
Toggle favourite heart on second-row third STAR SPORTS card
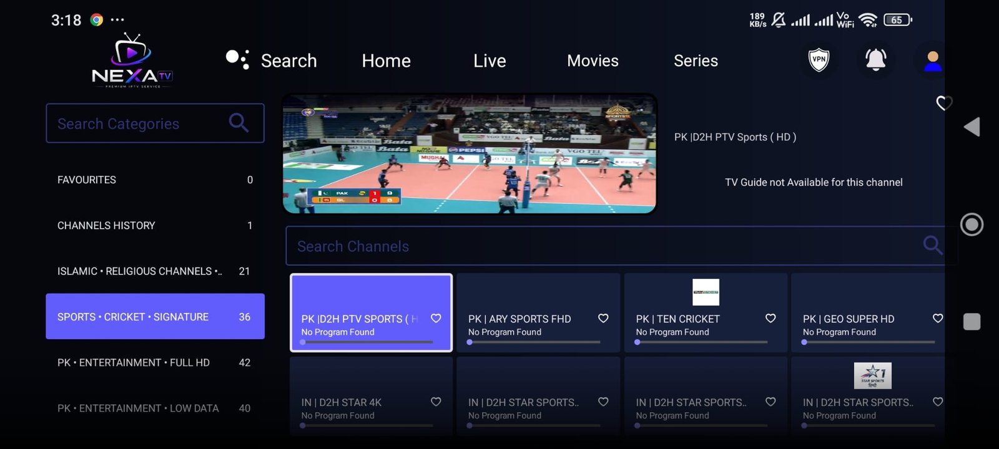tap(770, 402)
